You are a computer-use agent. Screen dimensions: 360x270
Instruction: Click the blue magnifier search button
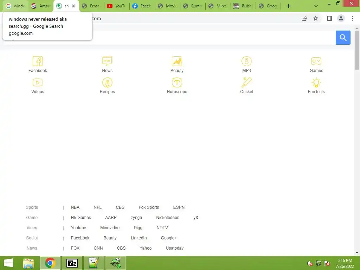point(343,37)
